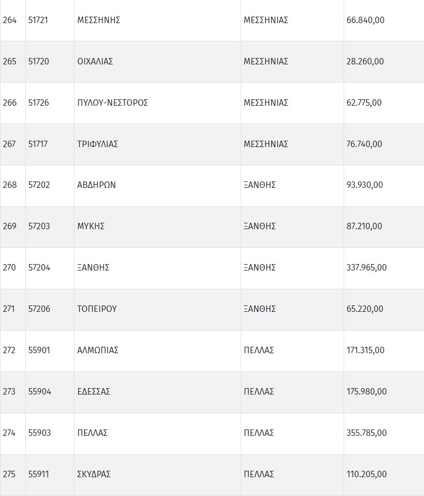This screenshot has height=496, width=424.
Task: Click the 66.840,00 amount cell
Action: coord(366,20)
